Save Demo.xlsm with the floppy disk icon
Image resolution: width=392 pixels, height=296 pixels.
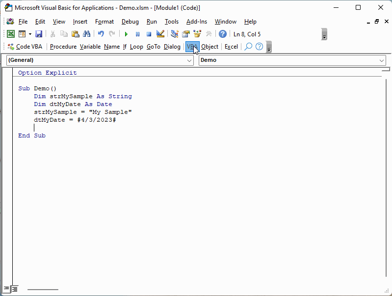(x=39, y=34)
